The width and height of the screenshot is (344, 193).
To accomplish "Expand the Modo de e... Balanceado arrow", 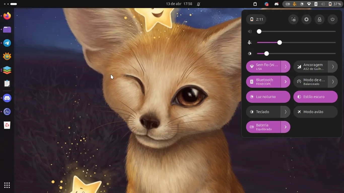I will click(333, 82).
